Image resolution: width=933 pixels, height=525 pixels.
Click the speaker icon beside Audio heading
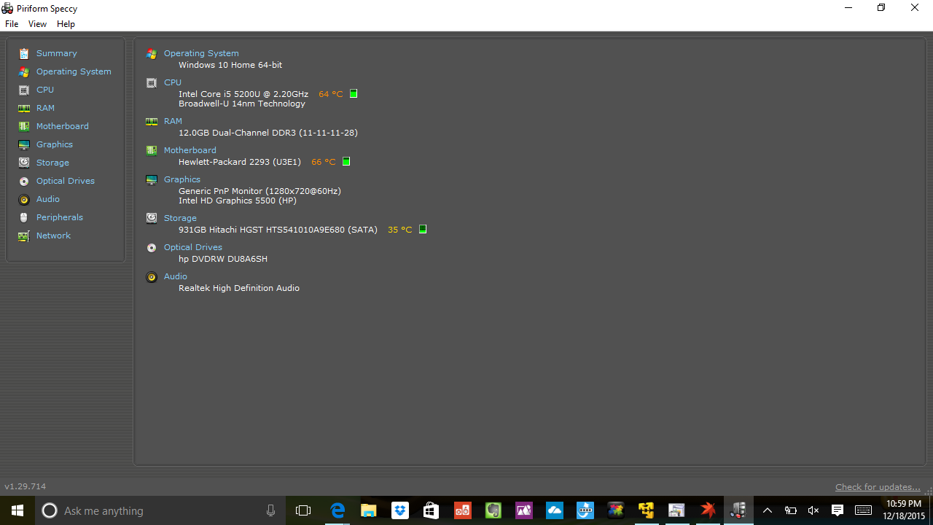click(152, 277)
